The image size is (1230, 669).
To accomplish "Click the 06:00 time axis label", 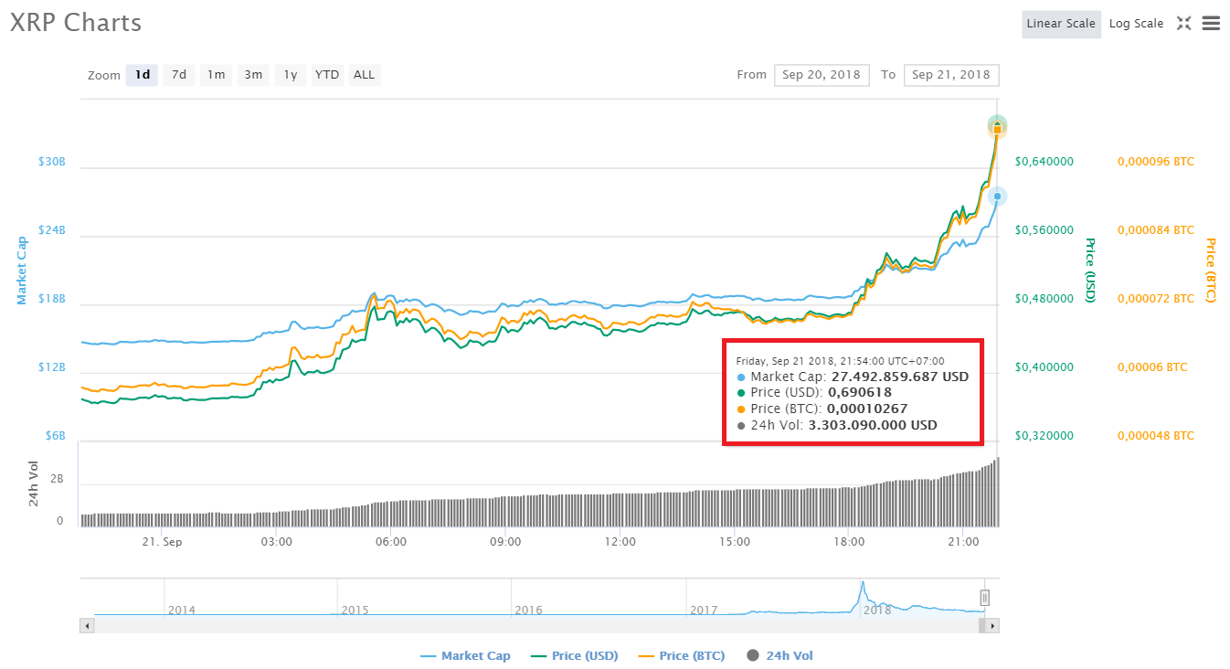I will coord(390,541).
